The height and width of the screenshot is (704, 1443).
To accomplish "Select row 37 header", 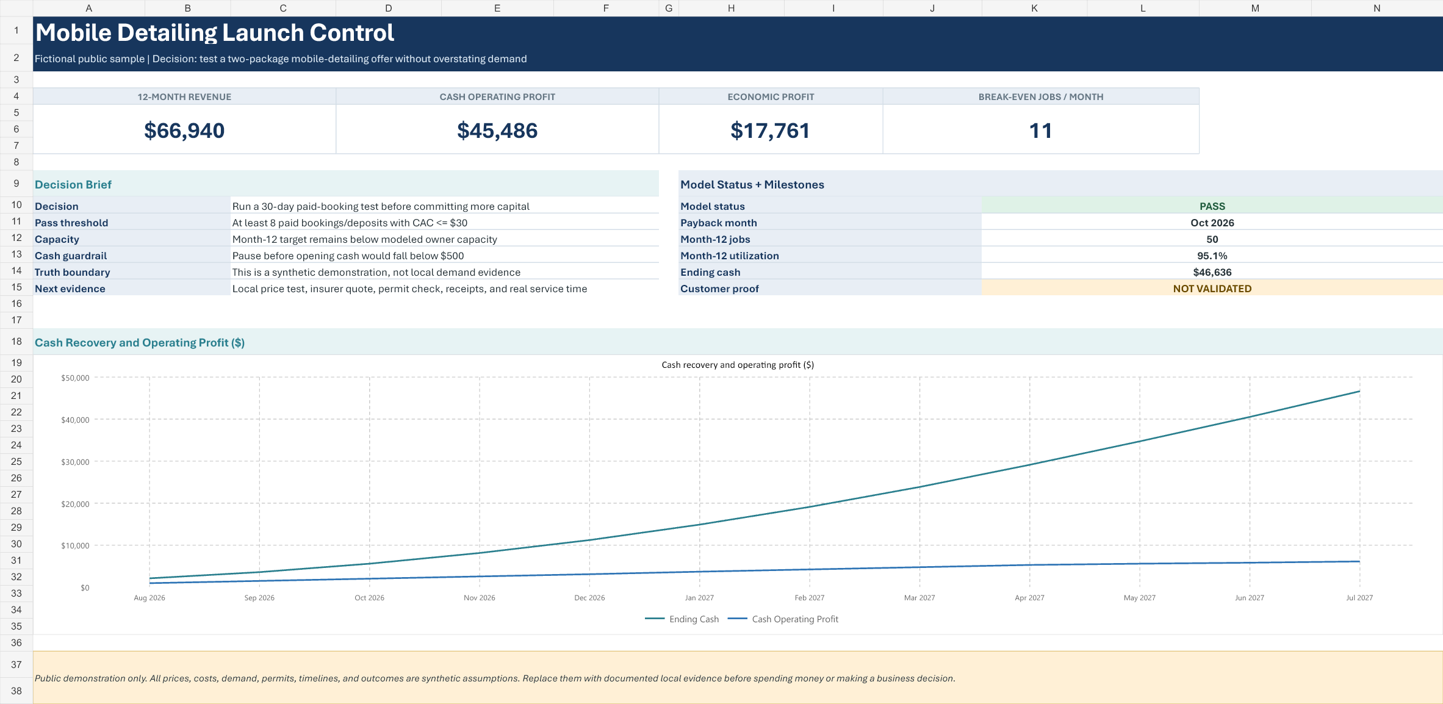I will tap(16, 664).
